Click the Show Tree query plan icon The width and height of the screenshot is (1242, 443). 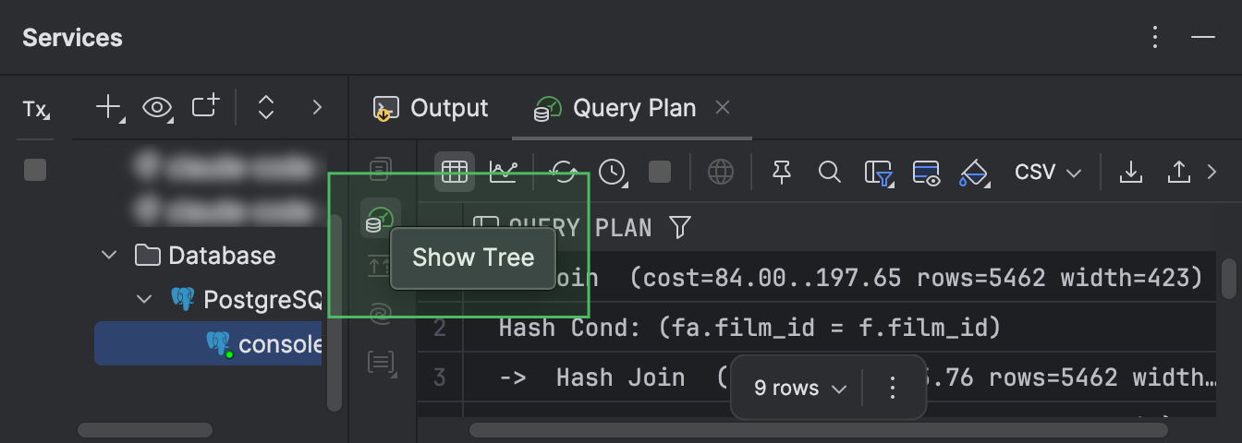coord(381,219)
